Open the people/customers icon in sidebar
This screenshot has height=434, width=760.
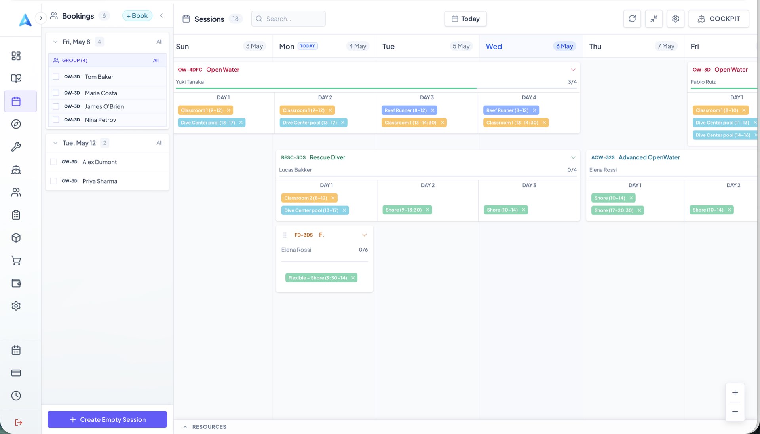tap(16, 192)
